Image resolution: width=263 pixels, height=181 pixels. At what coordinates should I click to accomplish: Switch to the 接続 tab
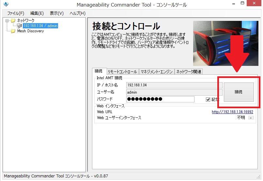pyautogui.click(x=99, y=71)
